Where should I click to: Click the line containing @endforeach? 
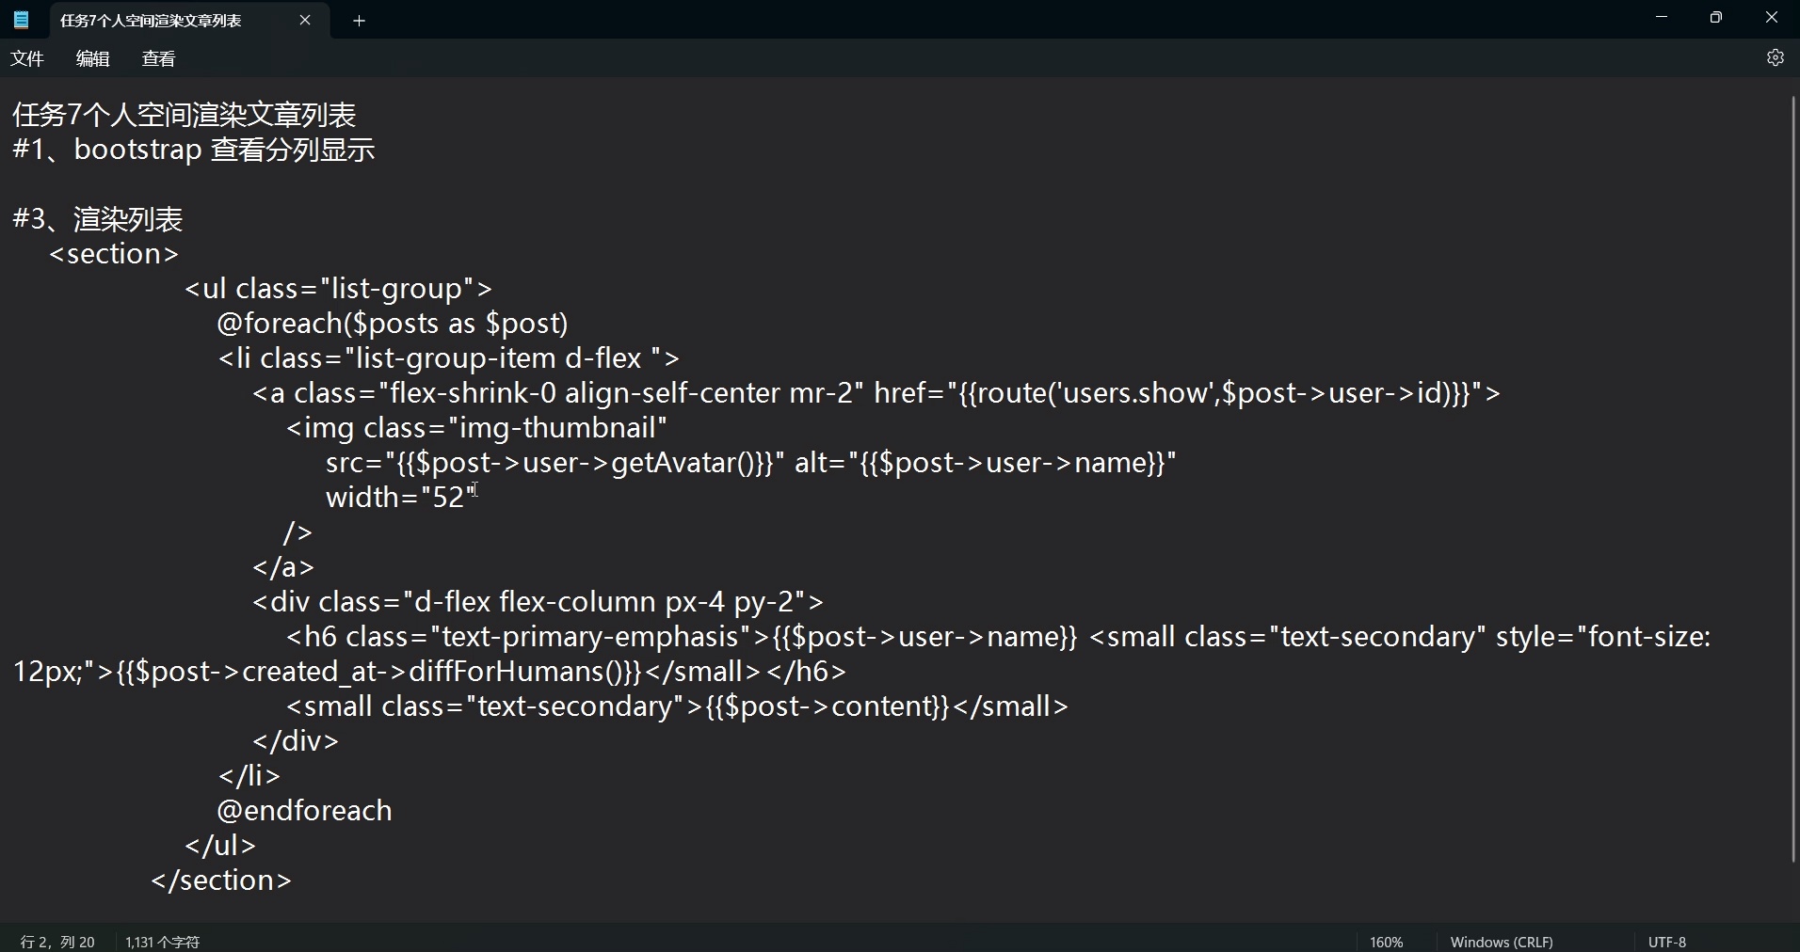[303, 810]
